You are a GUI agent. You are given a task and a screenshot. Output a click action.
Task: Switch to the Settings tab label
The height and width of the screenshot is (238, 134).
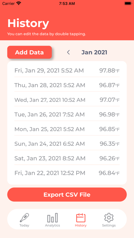[109, 225]
